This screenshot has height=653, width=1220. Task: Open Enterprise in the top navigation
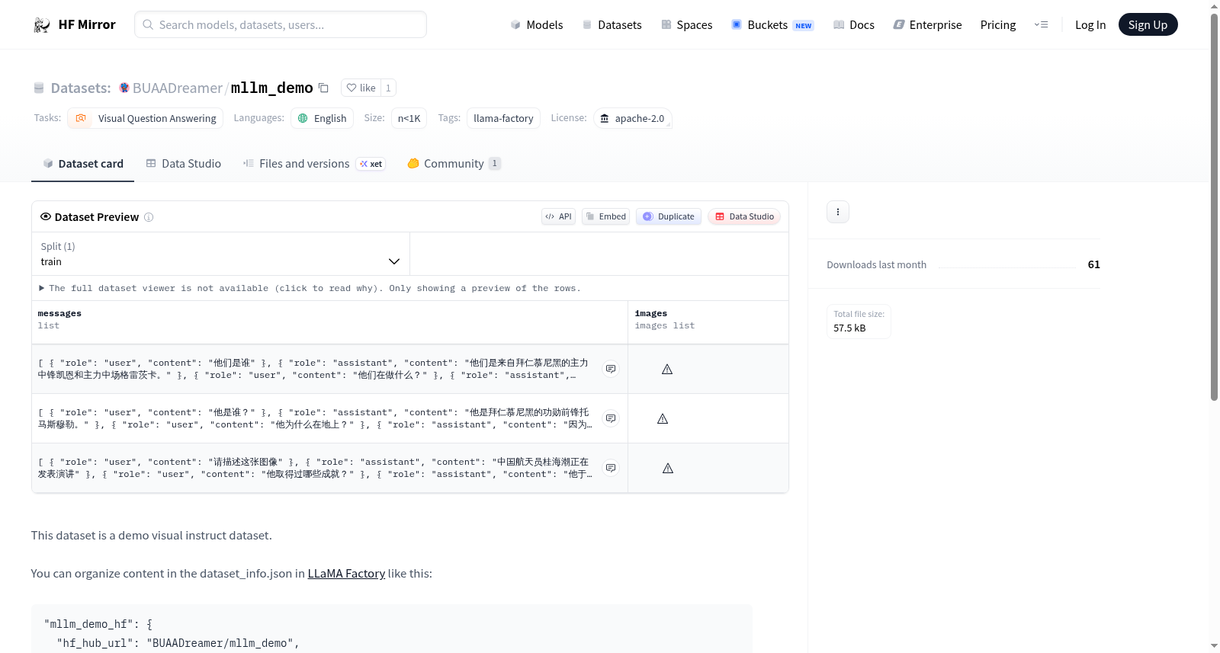pos(927,25)
